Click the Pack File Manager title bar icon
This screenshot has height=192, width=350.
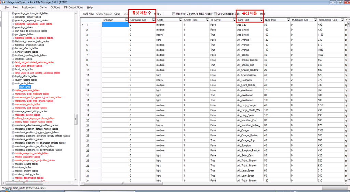click(3, 2)
